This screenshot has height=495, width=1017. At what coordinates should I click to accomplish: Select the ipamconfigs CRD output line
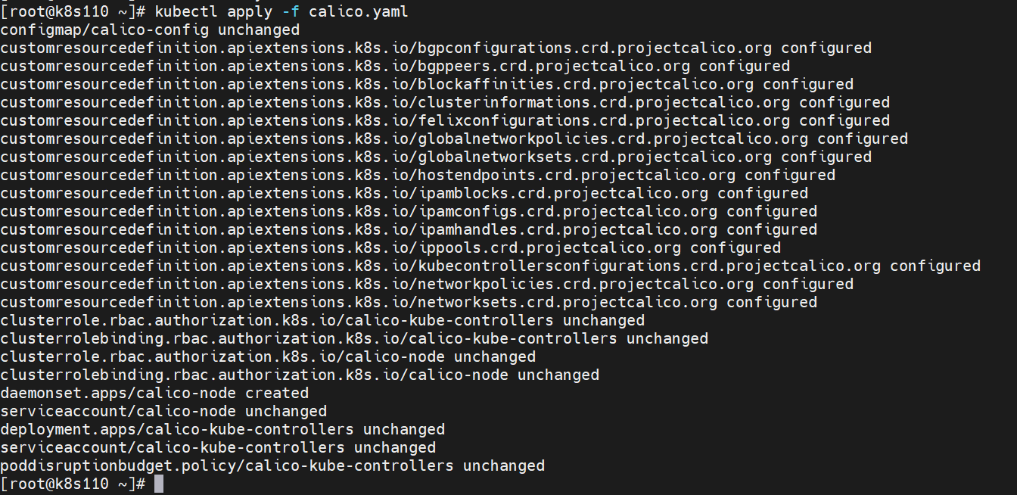[x=409, y=211]
